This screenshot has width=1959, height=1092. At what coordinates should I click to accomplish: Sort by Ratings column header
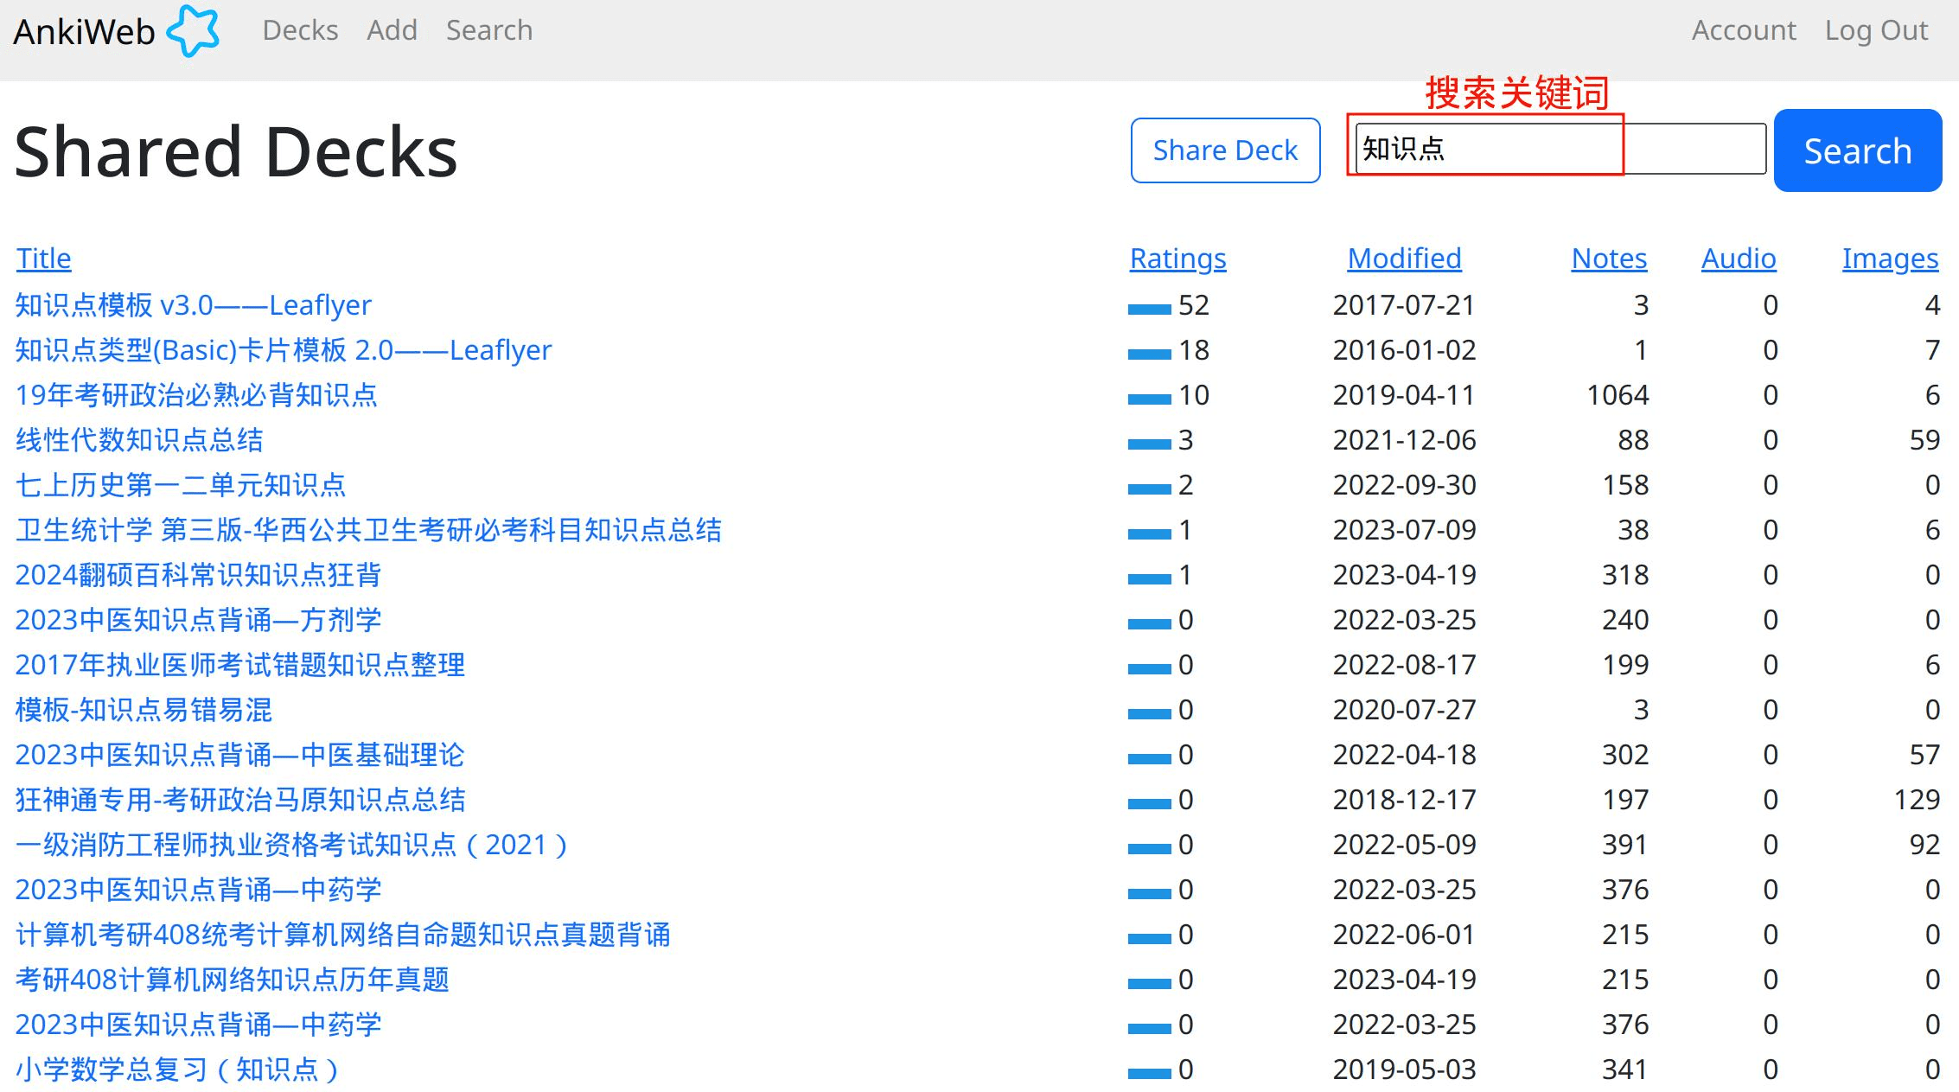[1177, 259]
